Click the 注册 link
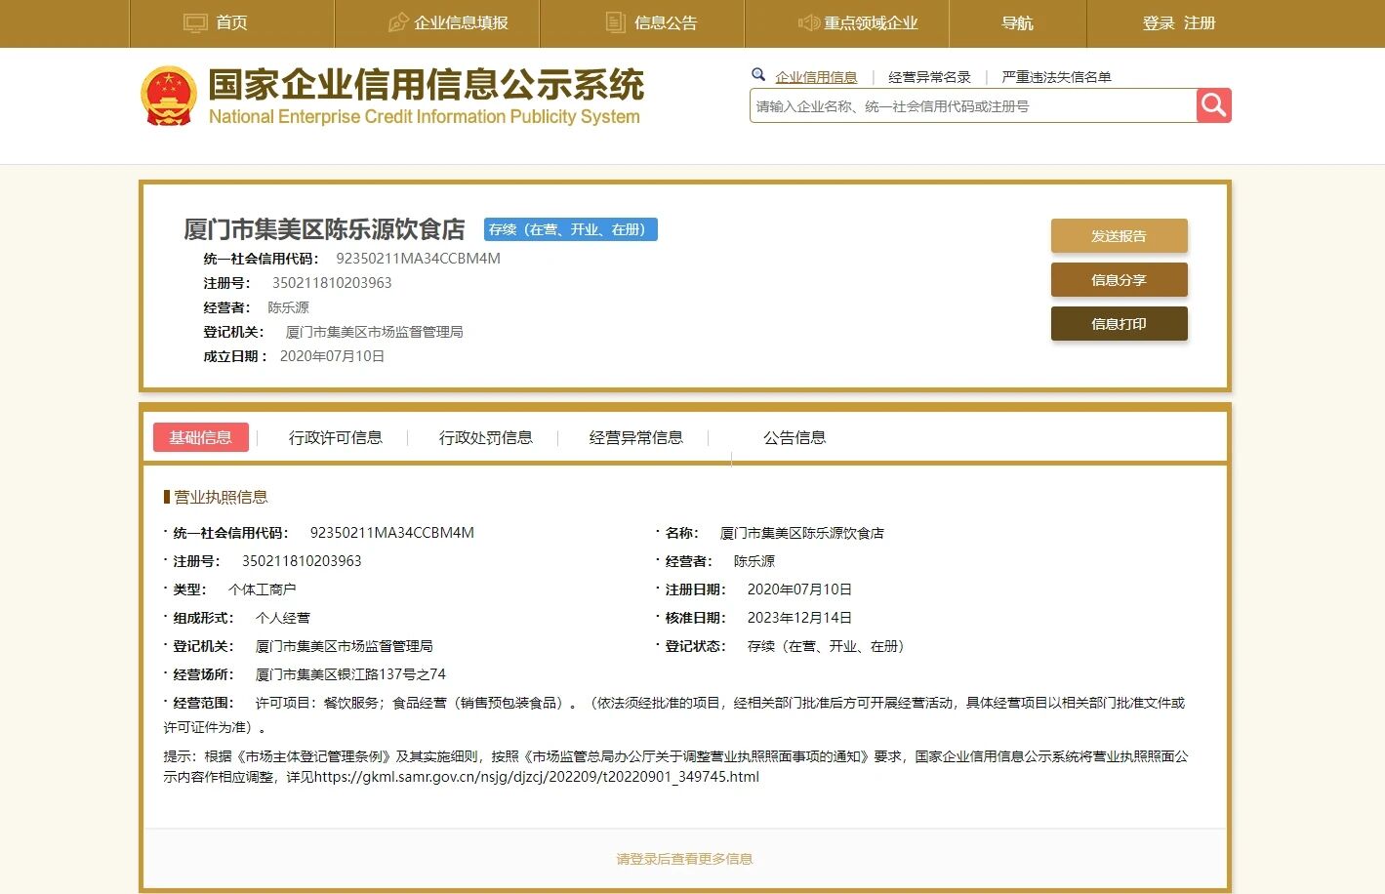Image resolution: width=1385 pixels, height=894 pixels. (1200, 22)
